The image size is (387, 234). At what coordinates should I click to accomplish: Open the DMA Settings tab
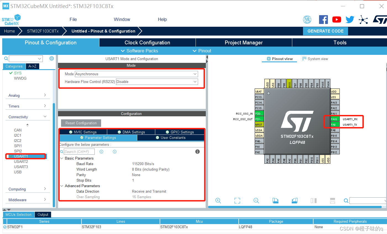[x=131, y=132]
